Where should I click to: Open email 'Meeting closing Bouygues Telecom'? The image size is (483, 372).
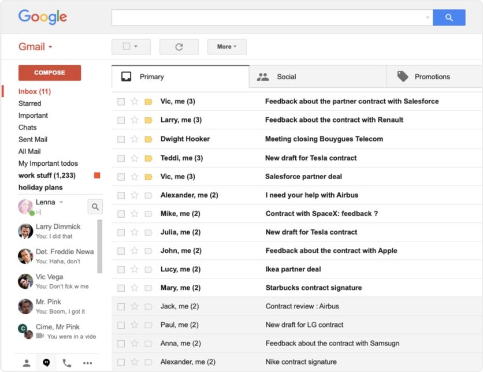pos(324,139)
